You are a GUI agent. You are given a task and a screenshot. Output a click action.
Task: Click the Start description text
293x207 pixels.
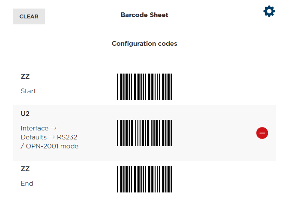[28, 91]
